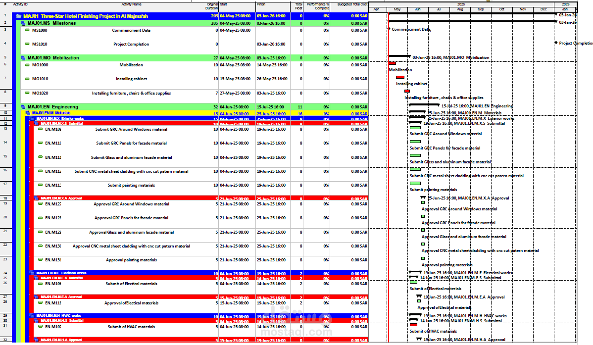Click the Commencement Date milestone marker in Gantt
This screenshot has height=345, width=593.
click(x=389, y=29)
